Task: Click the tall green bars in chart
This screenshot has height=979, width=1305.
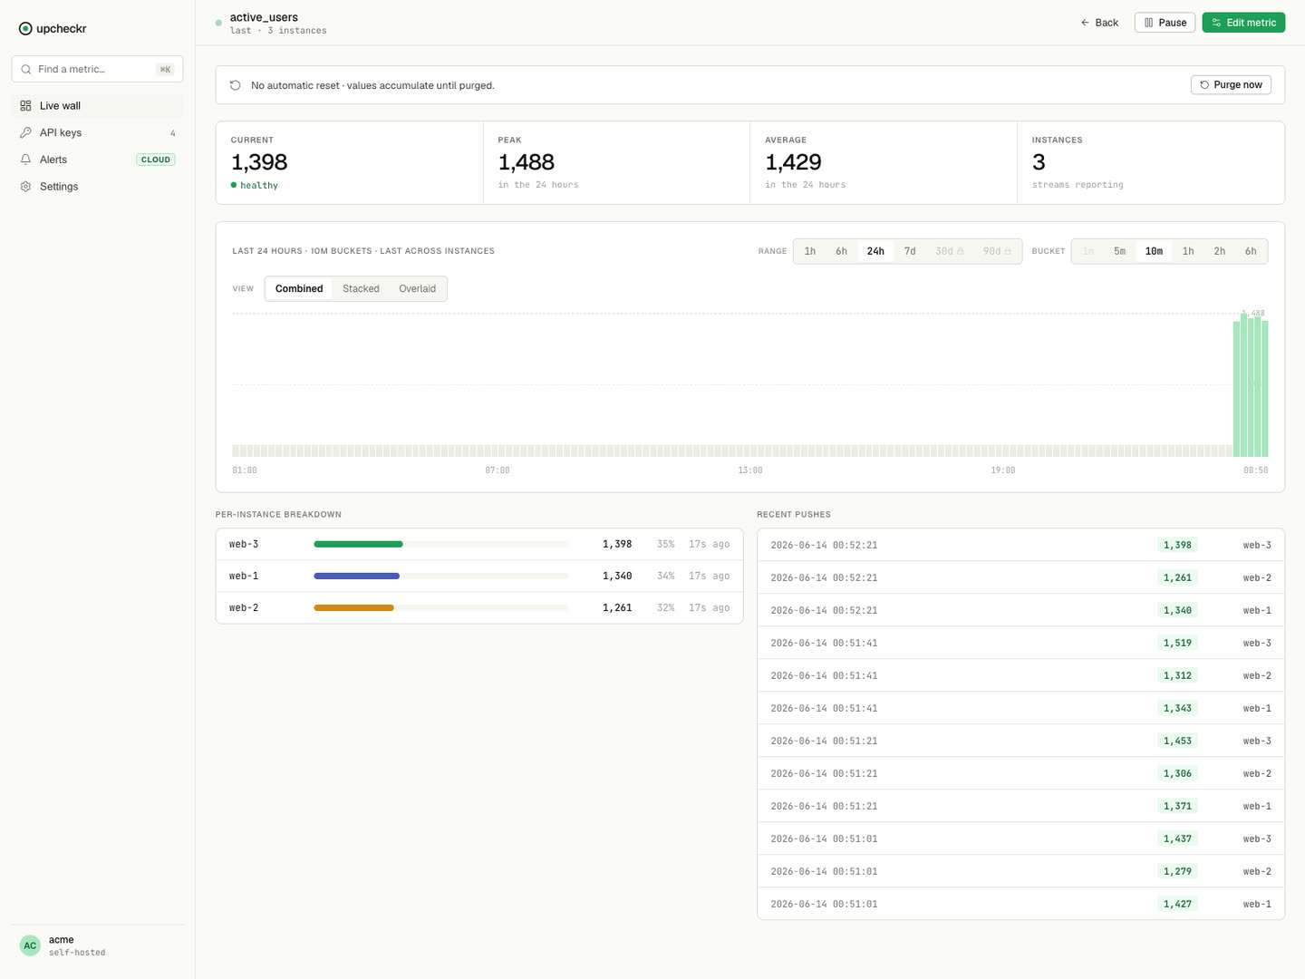Action: point(1251,385)
